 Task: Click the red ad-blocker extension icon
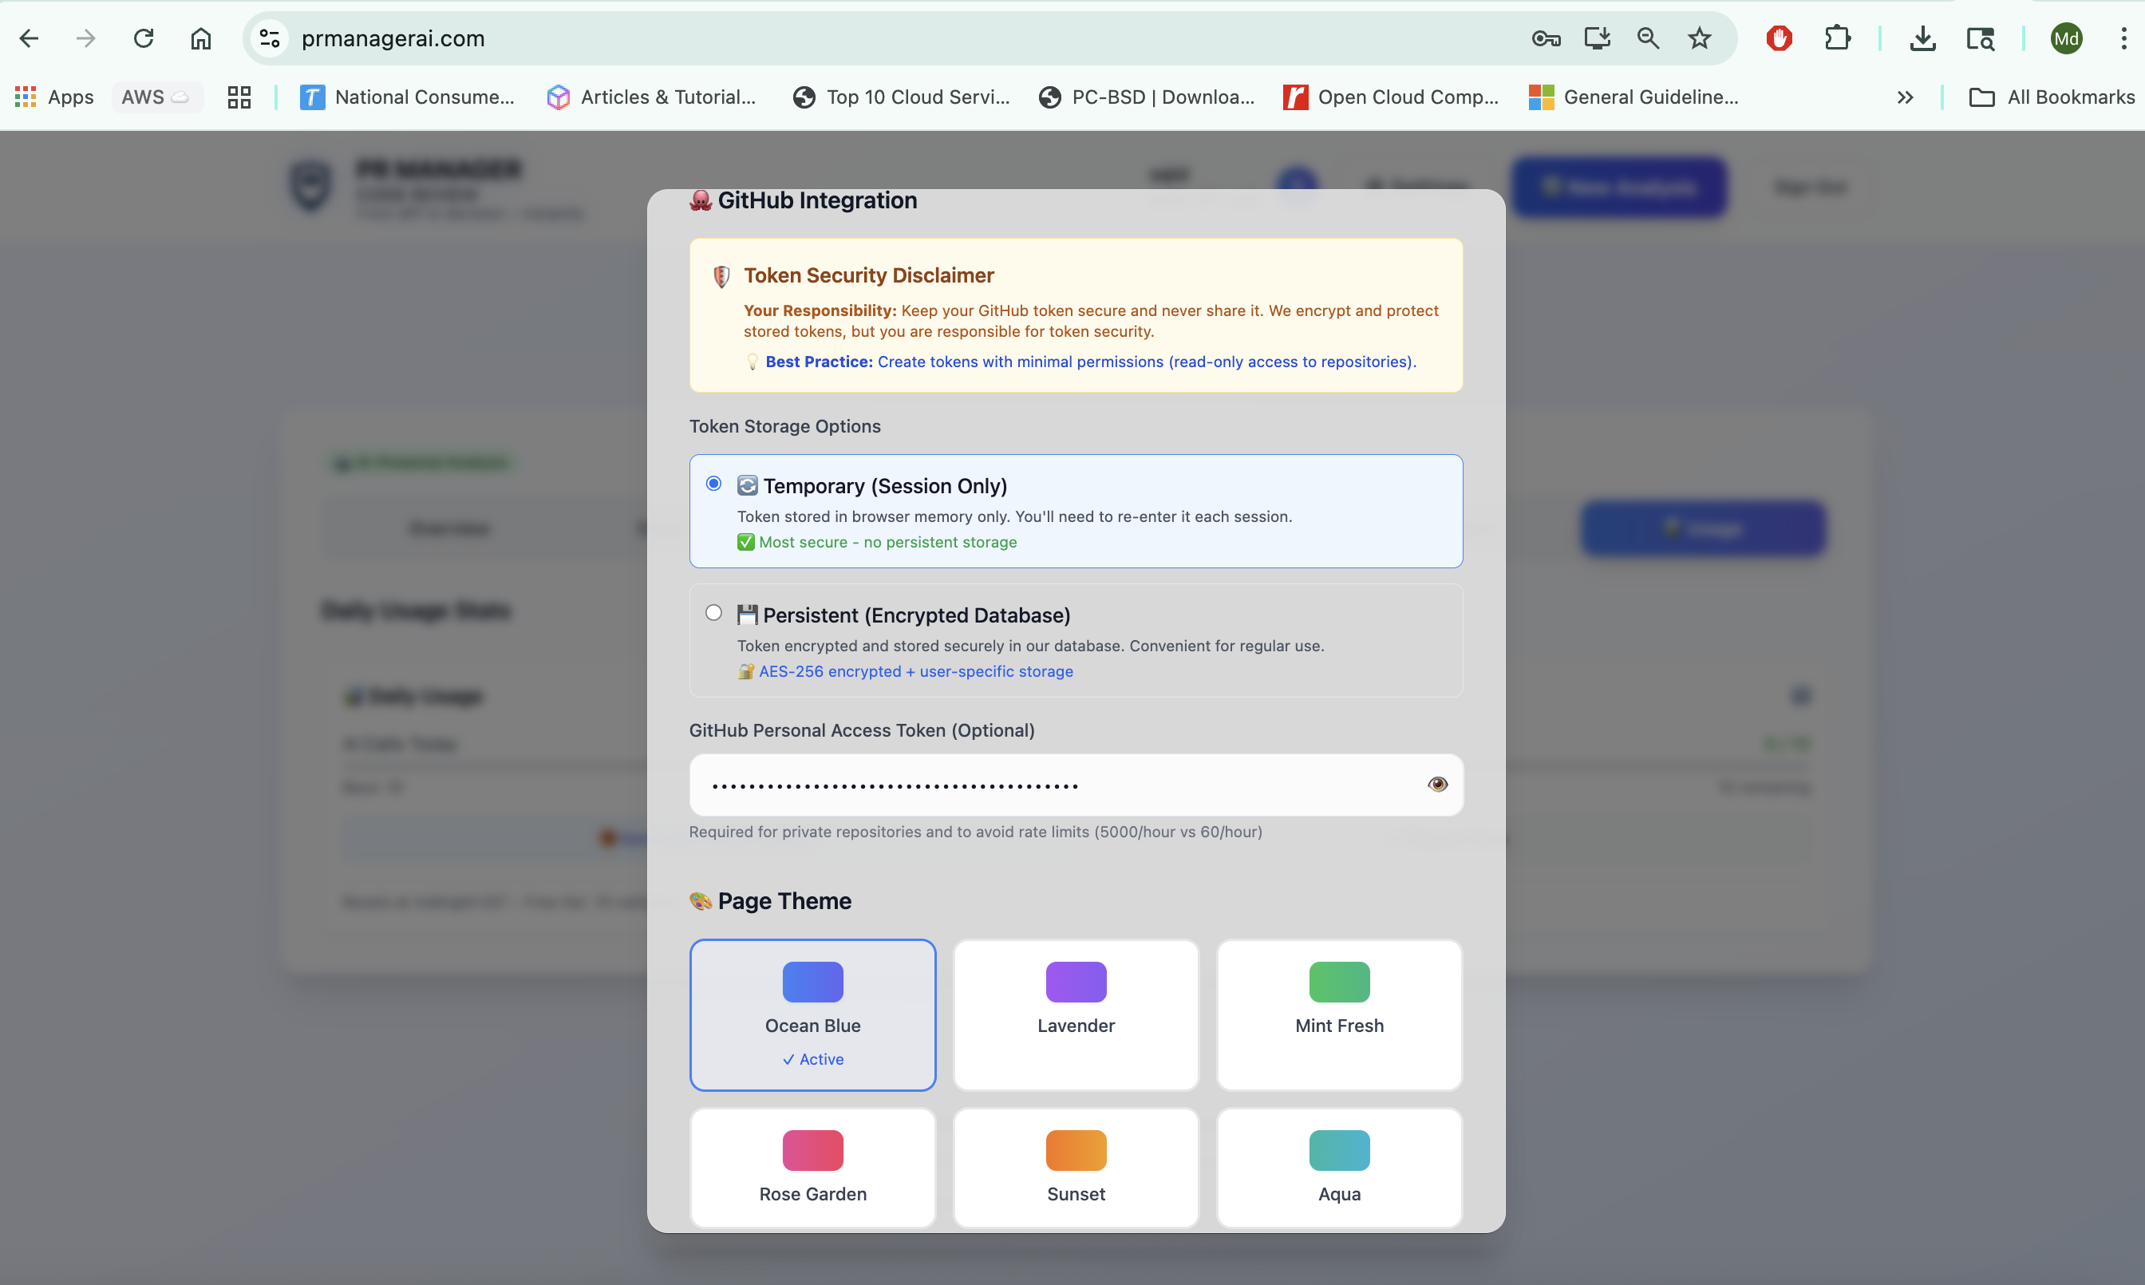click(x=1779, y=38)
